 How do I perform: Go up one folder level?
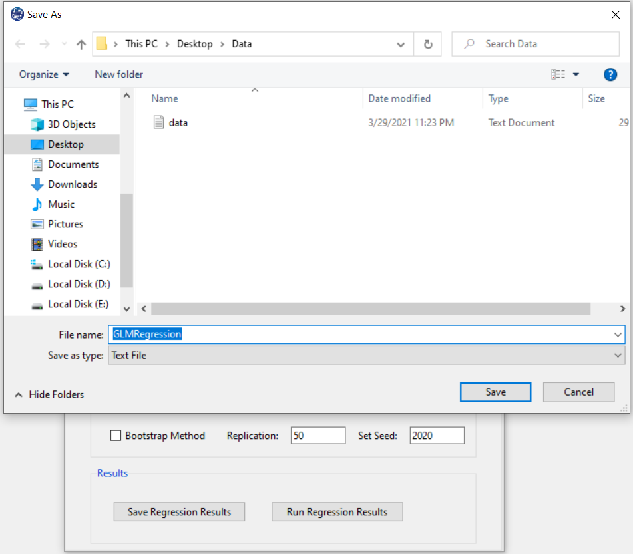(81, 44)
